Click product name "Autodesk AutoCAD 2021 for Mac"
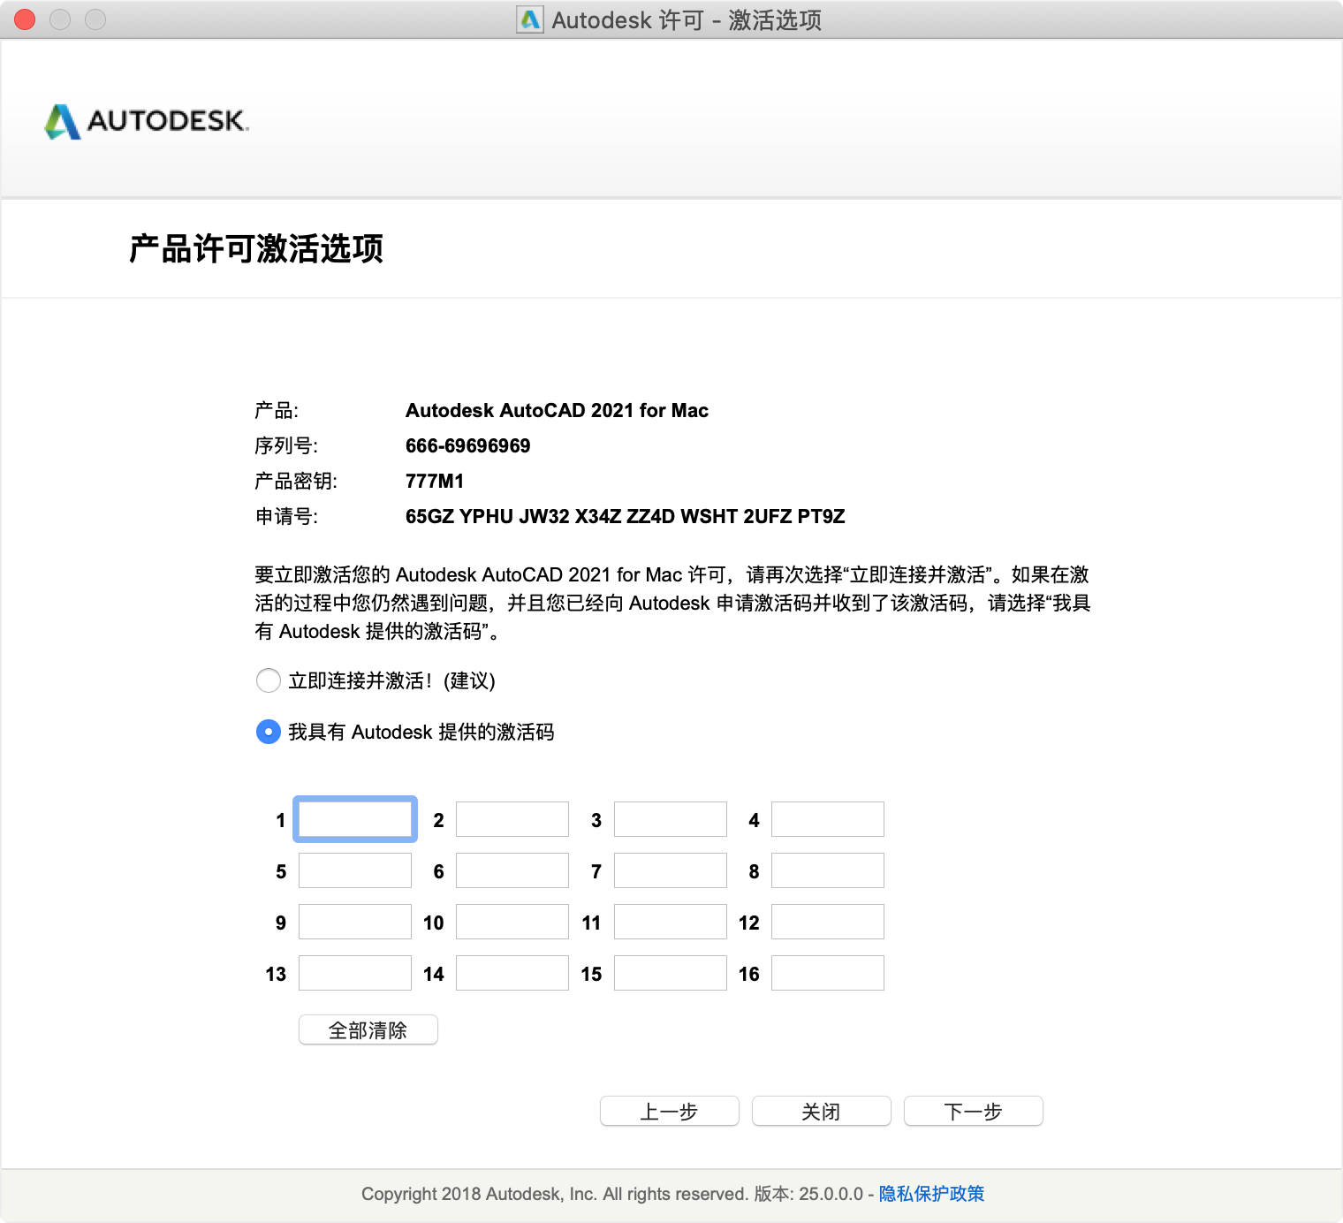1343x1223 pixels. pyautogui.click(x=557, y=410)
